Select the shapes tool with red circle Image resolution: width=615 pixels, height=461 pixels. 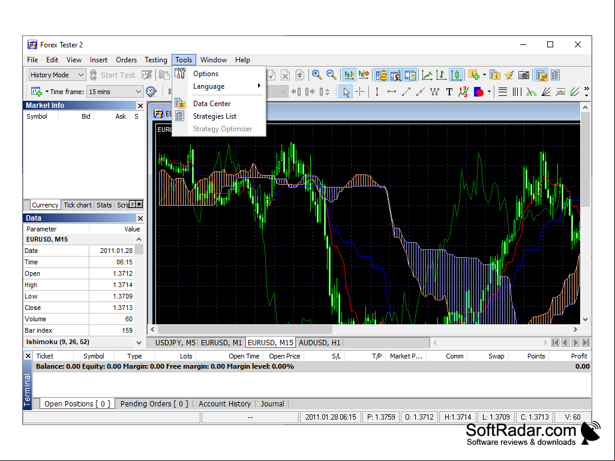click(479, 92)
